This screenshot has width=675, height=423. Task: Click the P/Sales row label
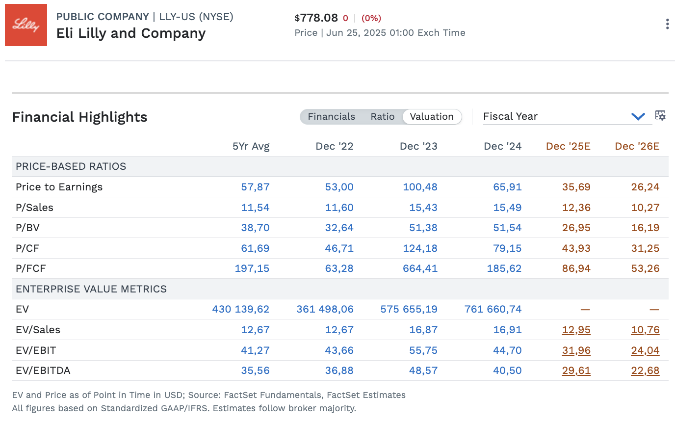point(34,208)
